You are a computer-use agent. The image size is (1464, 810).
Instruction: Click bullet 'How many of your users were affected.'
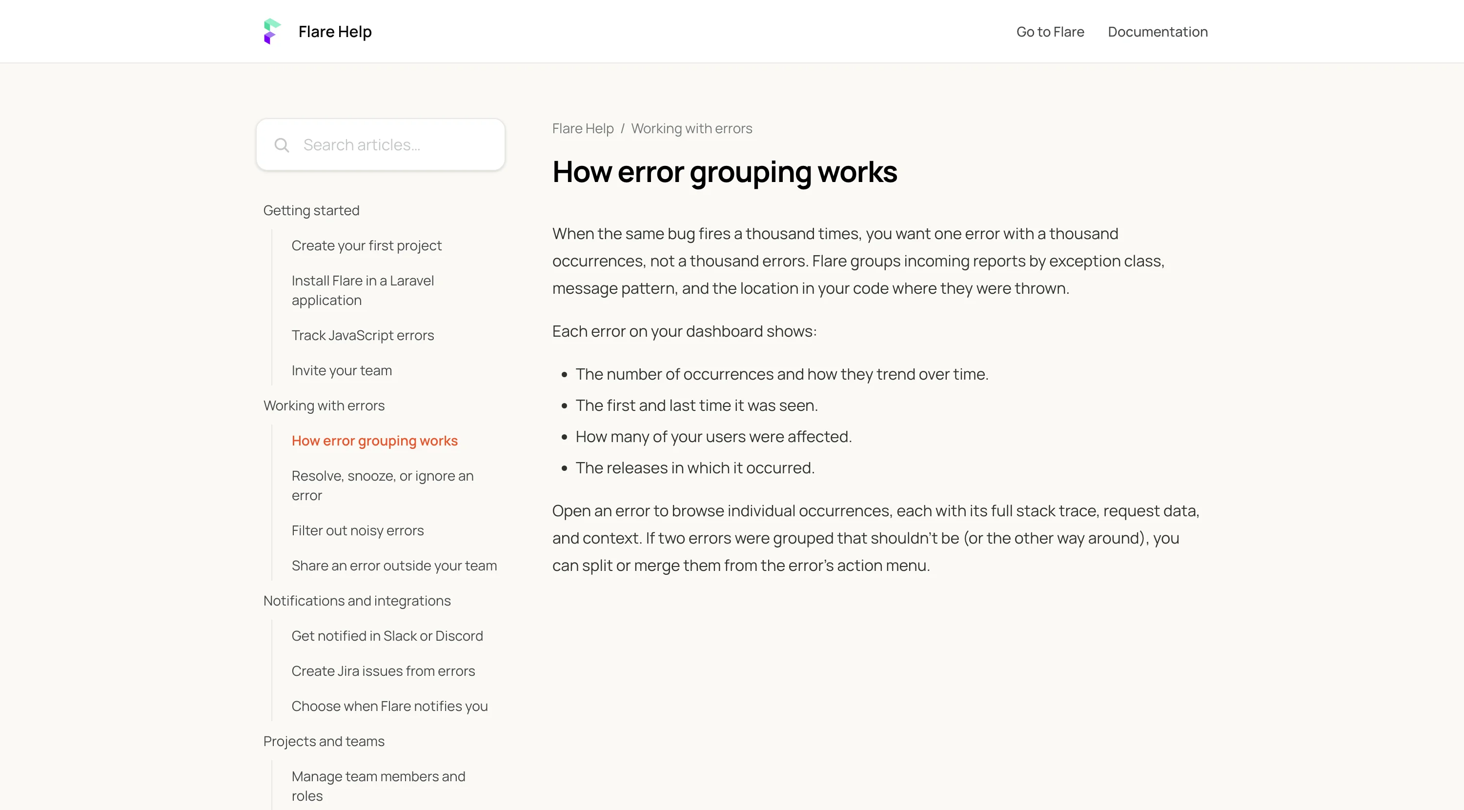click(x=714, y=437)
